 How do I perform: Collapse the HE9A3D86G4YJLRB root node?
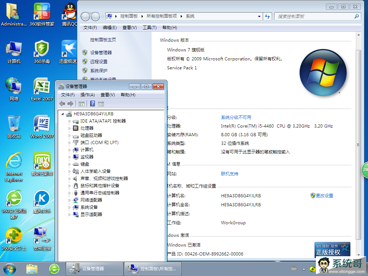(x=63, y=114)
